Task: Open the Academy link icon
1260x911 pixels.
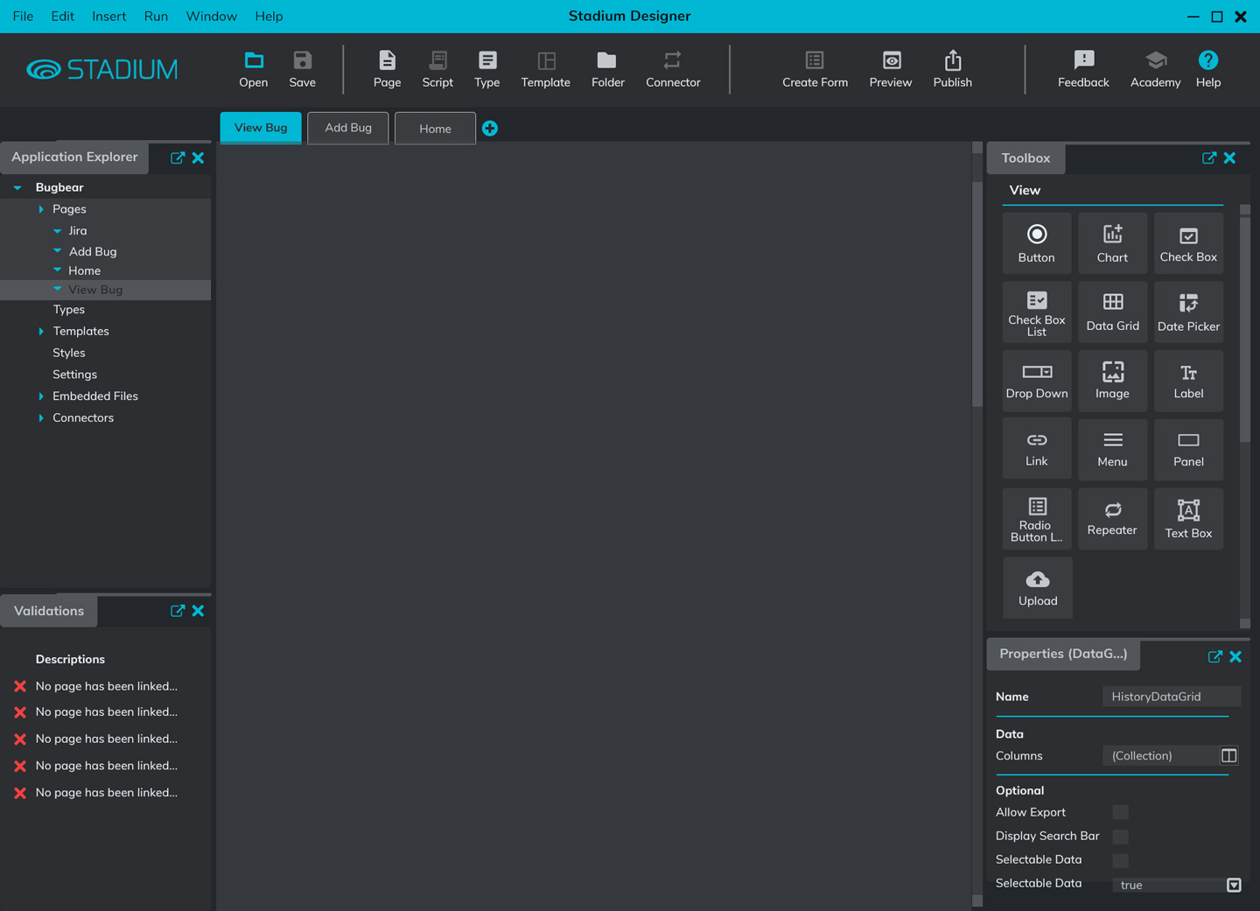Action: pyautogui.click(x=1155, y=60)
